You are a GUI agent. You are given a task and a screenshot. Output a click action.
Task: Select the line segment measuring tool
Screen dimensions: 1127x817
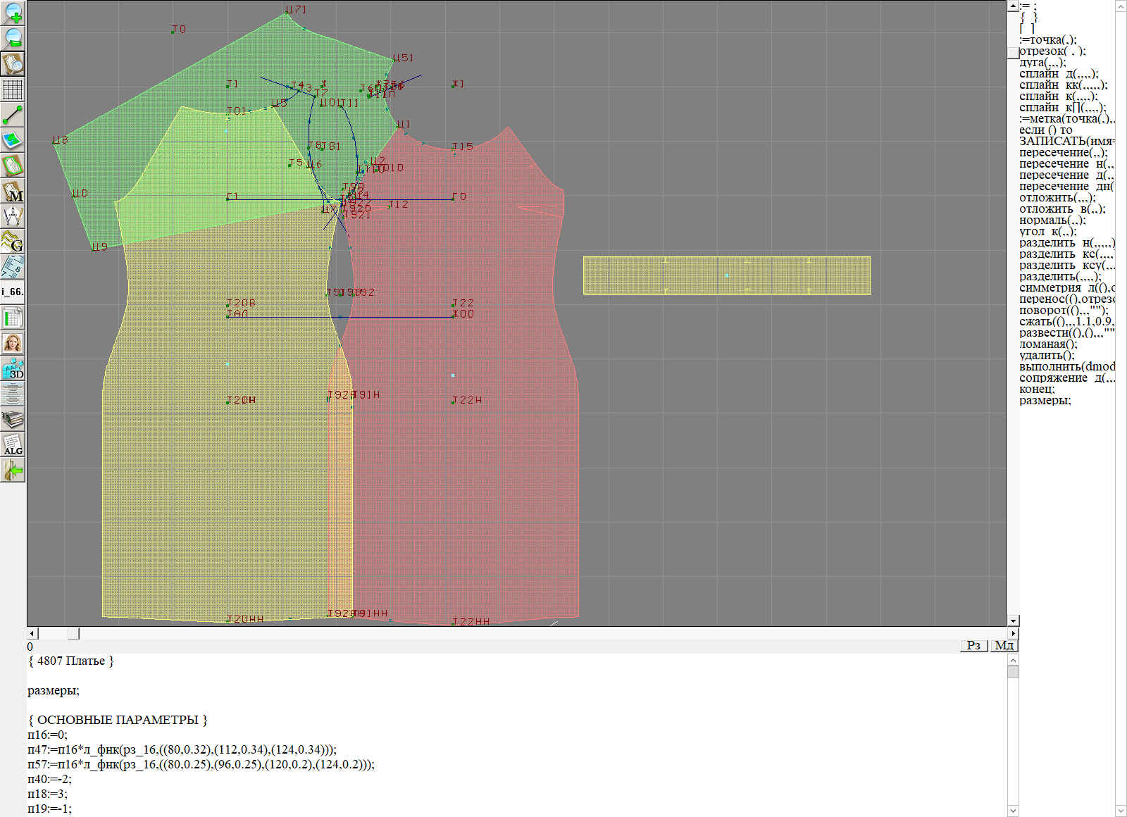point(13,115)
